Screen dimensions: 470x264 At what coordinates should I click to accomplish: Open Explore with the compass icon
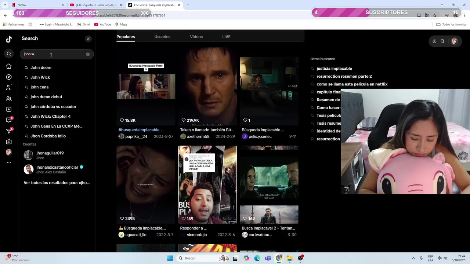(x=9, y=77)
